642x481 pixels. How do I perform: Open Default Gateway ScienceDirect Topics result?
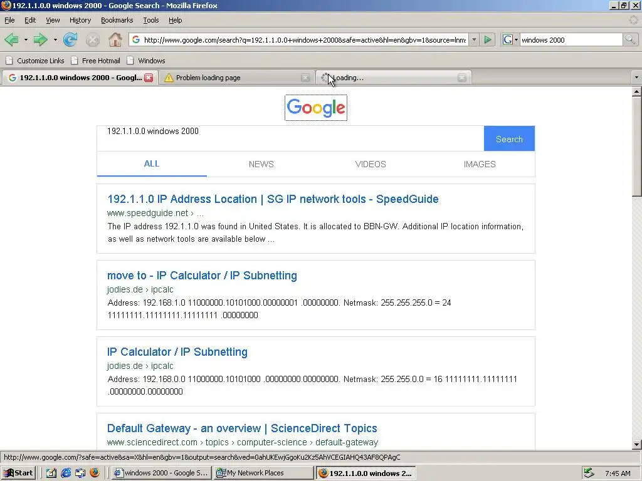[242, 428]
